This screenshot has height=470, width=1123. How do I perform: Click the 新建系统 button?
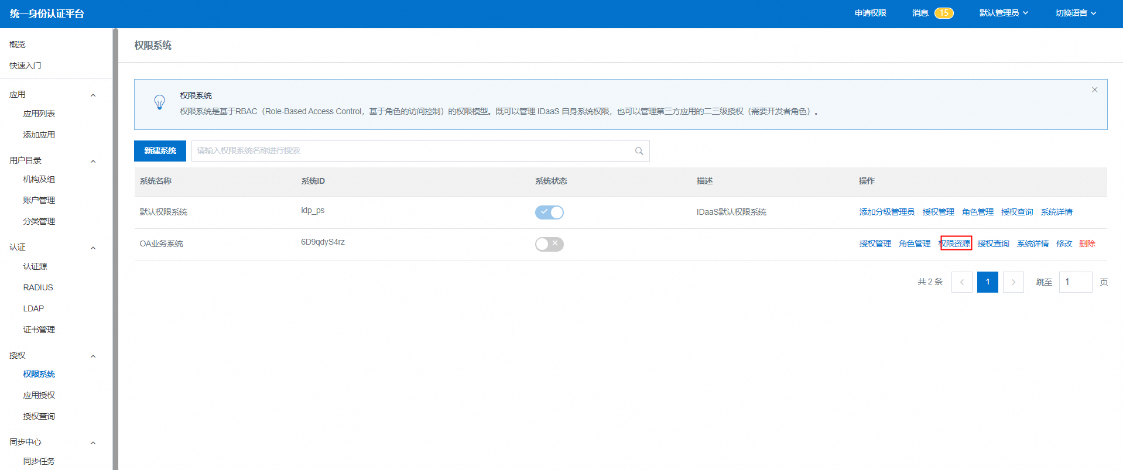click(160, 151)
